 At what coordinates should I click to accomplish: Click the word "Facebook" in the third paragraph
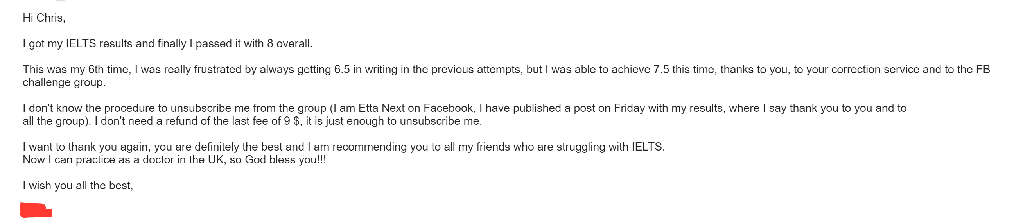point(449,108)
